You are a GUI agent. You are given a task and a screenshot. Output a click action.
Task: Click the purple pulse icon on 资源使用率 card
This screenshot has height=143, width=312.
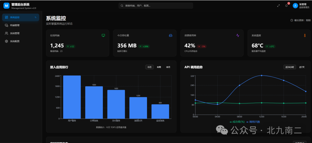tap(238, 36)
